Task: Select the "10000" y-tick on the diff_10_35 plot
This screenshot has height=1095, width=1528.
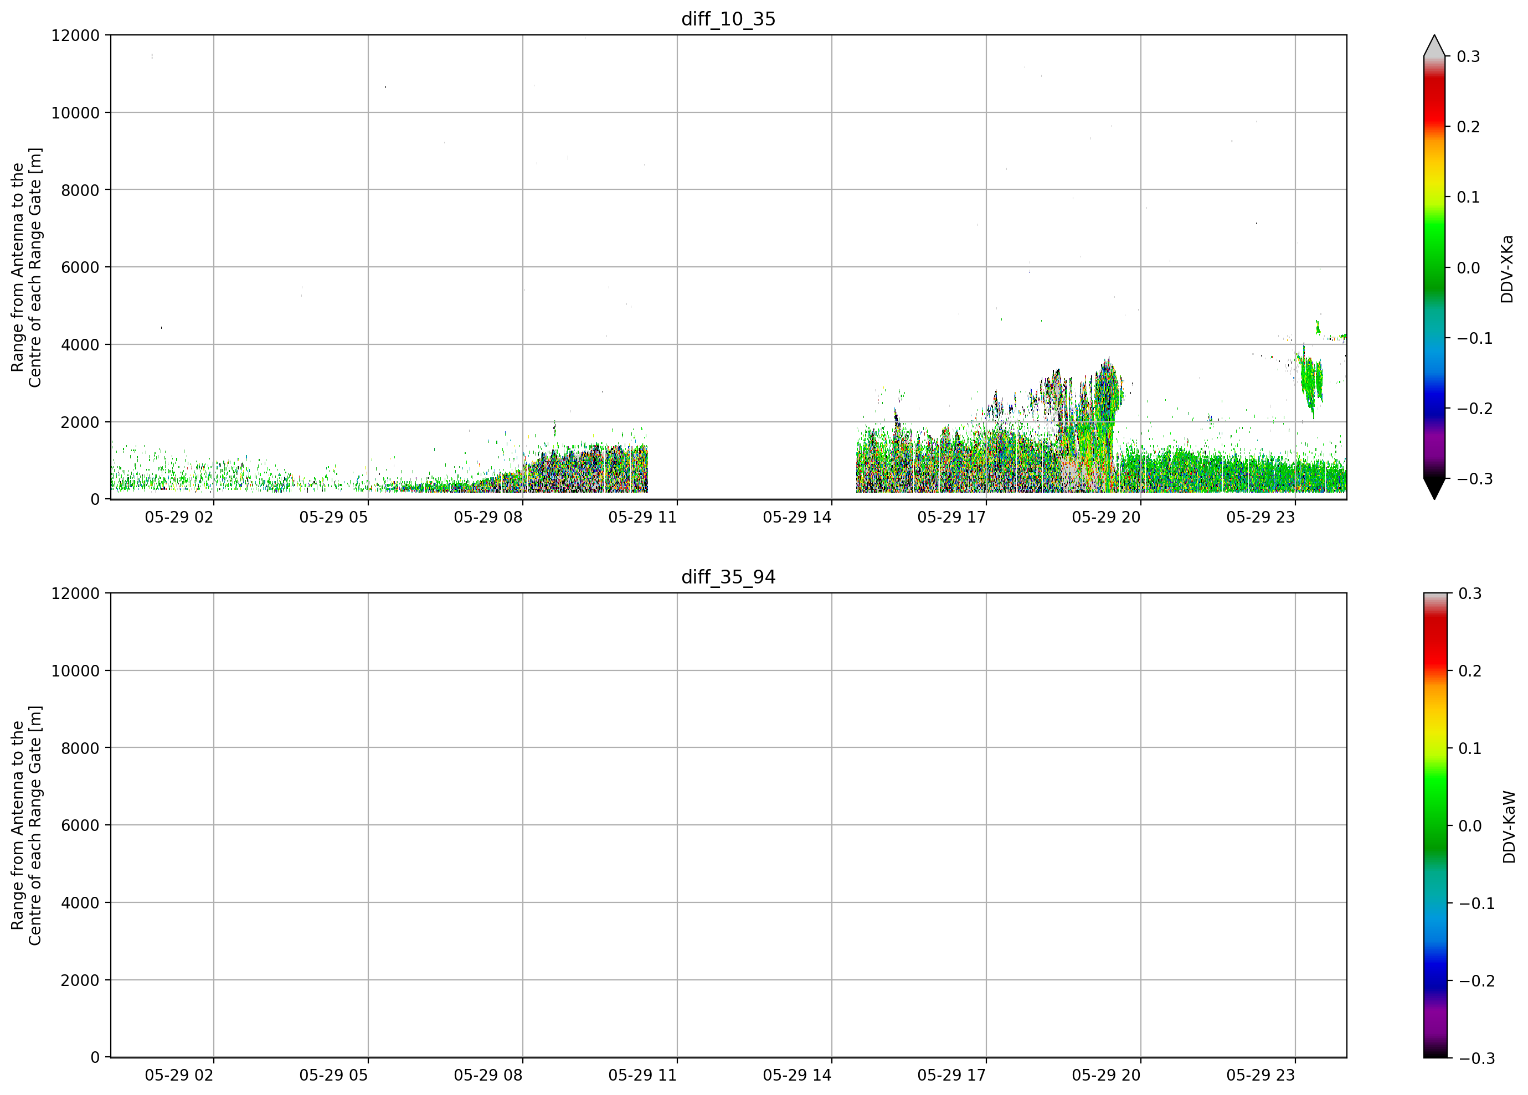Action: 75,113
